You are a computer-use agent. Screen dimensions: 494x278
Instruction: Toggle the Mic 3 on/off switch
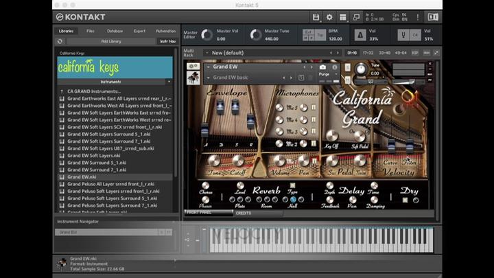coord(314,131)
